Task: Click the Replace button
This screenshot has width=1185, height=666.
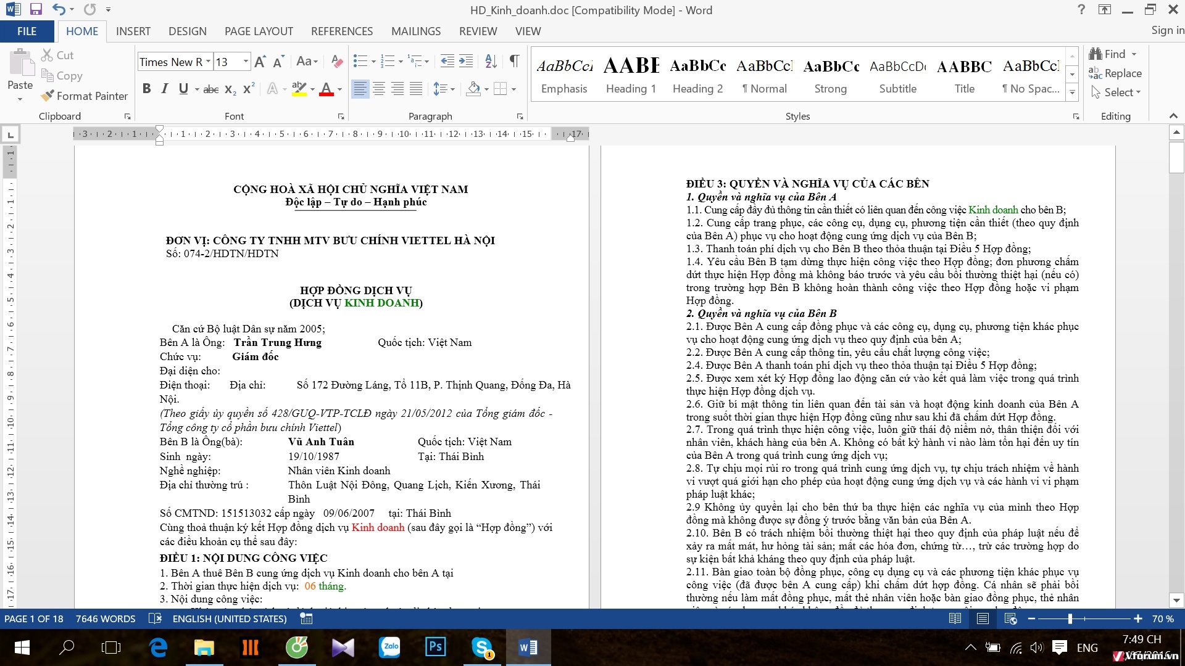Action: [x=1115, y=73]
